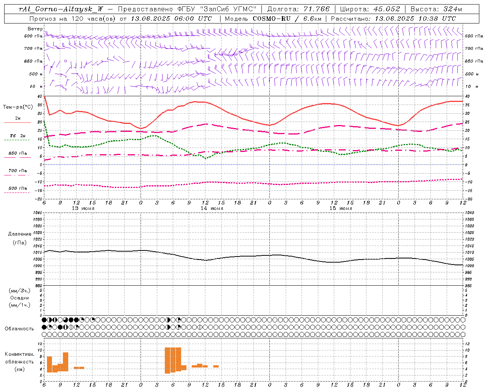
Task: Click the 700 гПа temperature legend label
Action: (17, 171)
